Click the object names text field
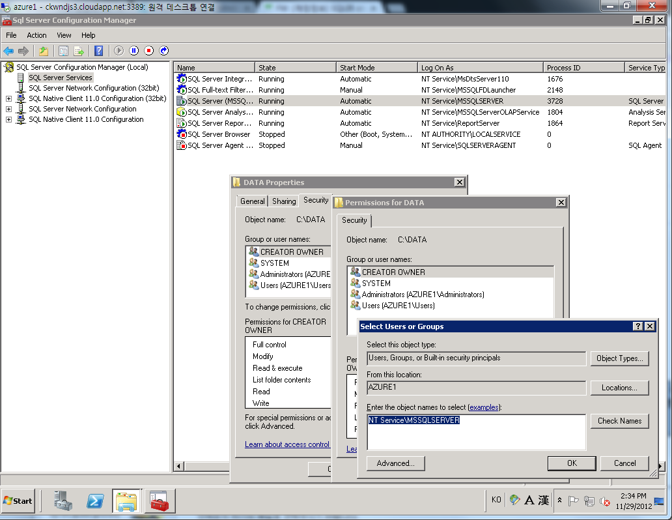This screenshot has width=672, height=520. (x=476, y=432)
